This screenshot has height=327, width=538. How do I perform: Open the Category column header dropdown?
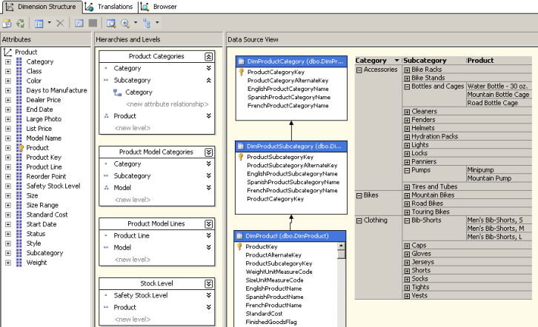(397, 61)
